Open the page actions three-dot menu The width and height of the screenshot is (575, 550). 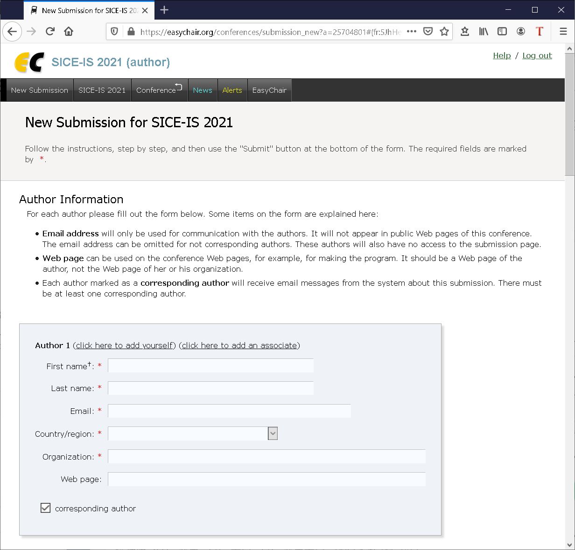411,32
